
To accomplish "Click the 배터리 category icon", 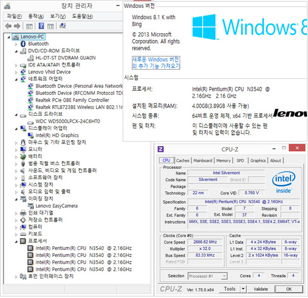I will click(23, 156).
